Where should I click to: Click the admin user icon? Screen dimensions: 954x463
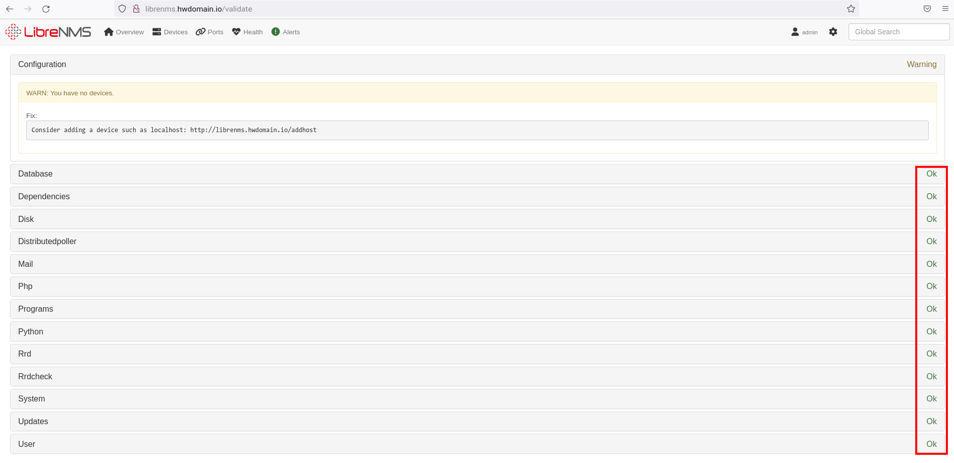pyautogui.click(x=795, y=31)
